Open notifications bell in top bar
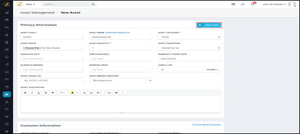Screen dimensions: 300x134 click(x=253, y=4)
